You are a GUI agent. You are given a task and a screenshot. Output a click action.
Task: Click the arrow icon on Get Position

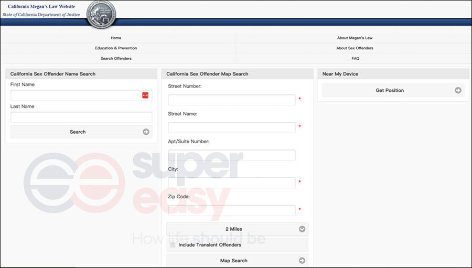click(458, 90)
